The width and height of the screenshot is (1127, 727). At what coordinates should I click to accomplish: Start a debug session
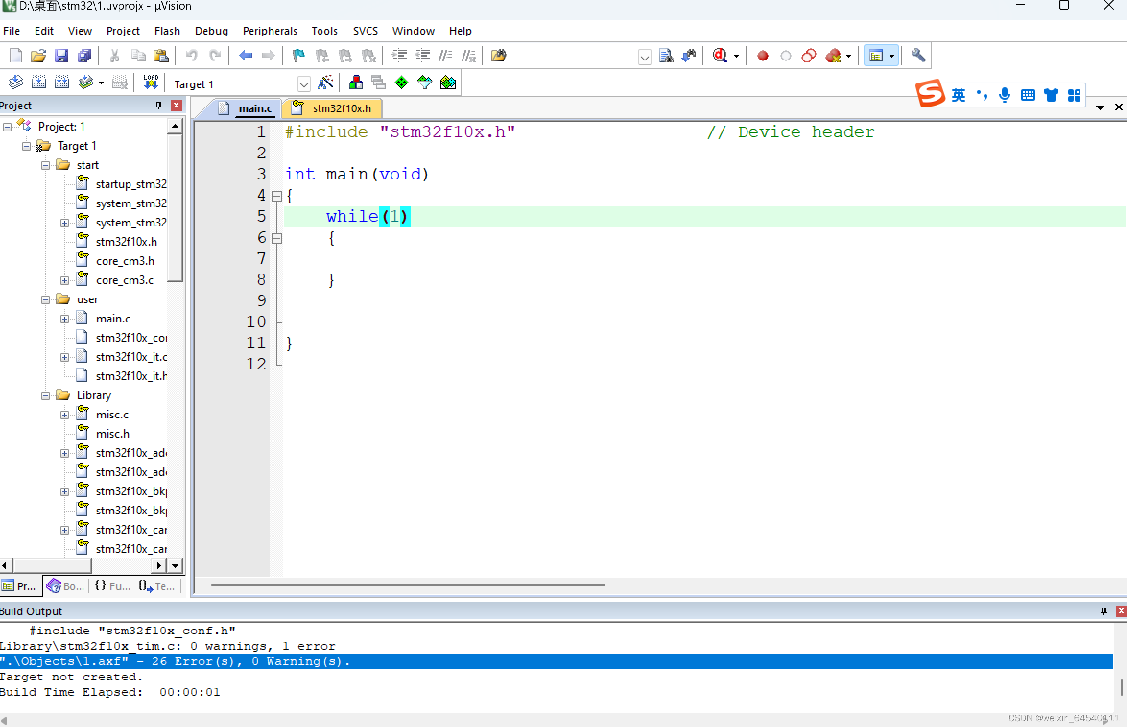721,56
